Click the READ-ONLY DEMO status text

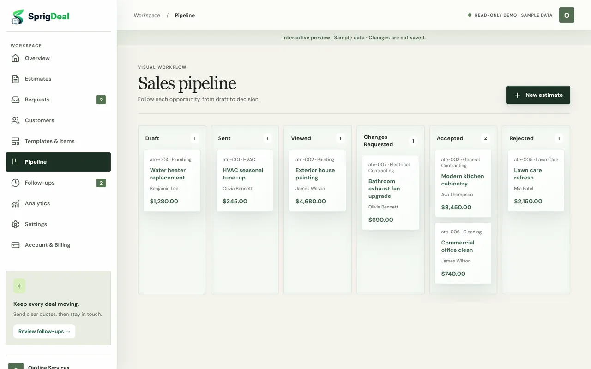tap(513, 15)
